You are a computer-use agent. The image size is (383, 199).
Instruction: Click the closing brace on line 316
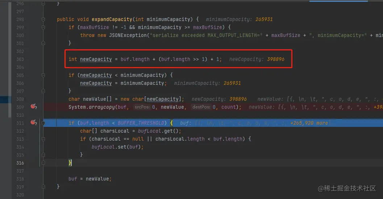tap(70, 163)
